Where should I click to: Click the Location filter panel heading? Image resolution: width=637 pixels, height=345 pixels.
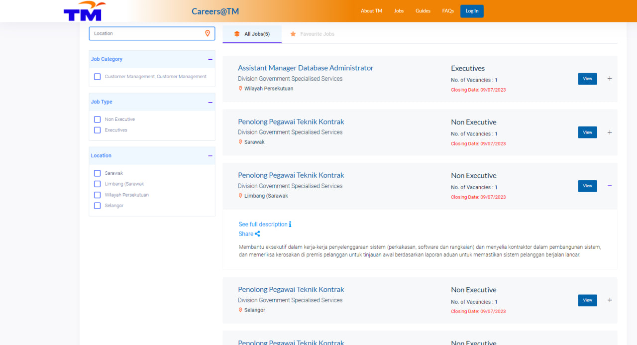101,156
